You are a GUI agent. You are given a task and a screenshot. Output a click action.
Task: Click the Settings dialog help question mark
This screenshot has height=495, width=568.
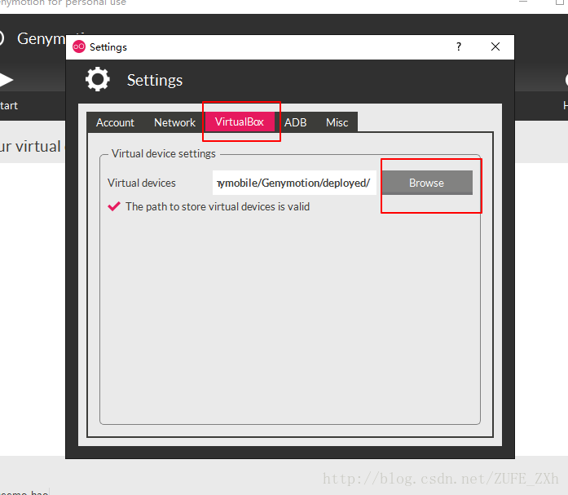[459, 46]
